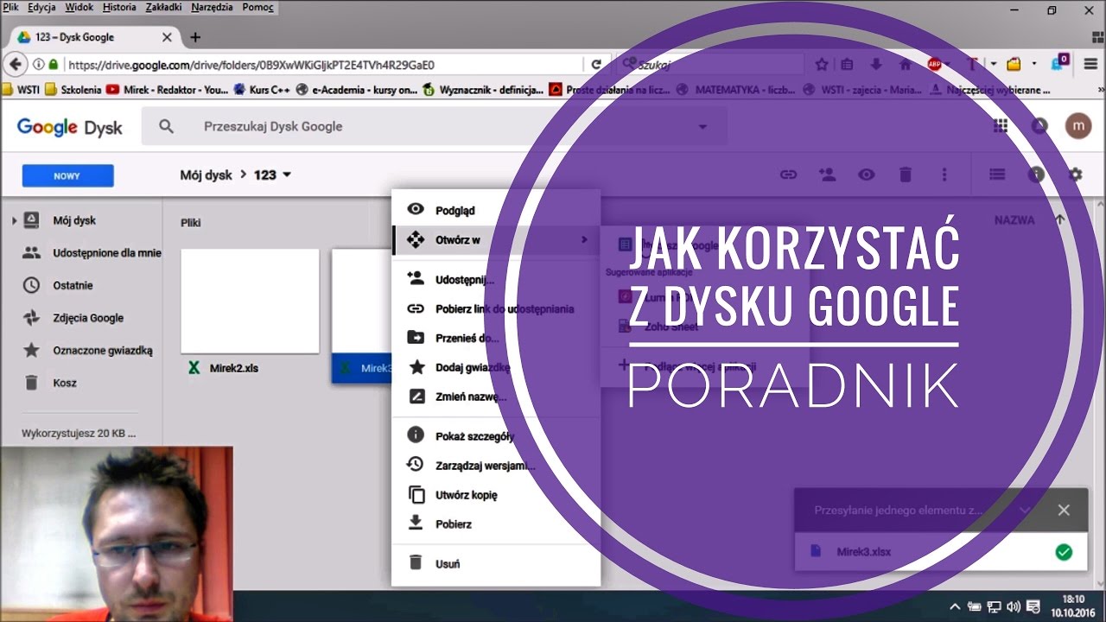The width and height of the screenshot is (1106, 622).
Task: Open the three-dot more actions menu
Action: point(944,175)
